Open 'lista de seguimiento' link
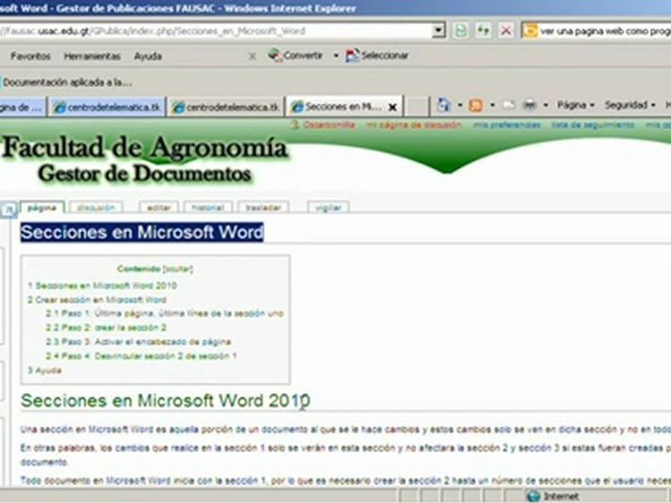Viewport: 671px width, 503px height. pyautogui.click(x=593, y=125)
